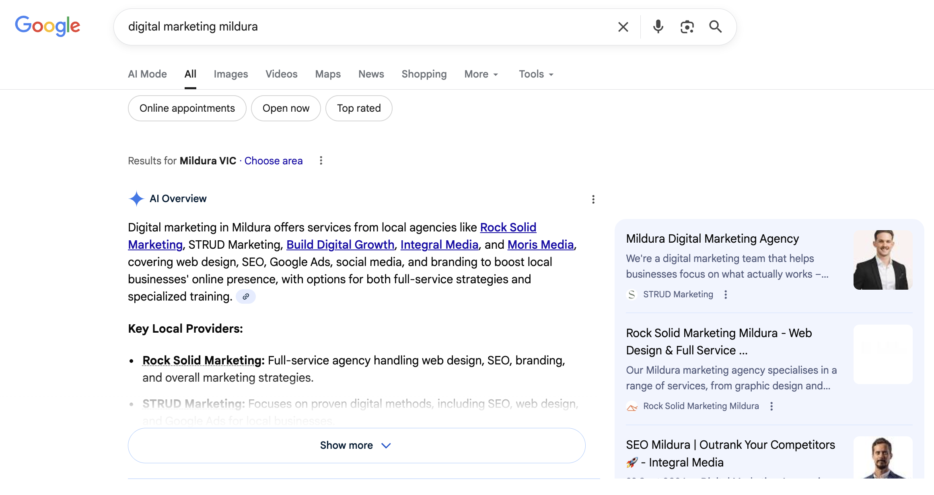Click the Choose area link
This screenshot has height=495, width=934.
coord(274,161)
